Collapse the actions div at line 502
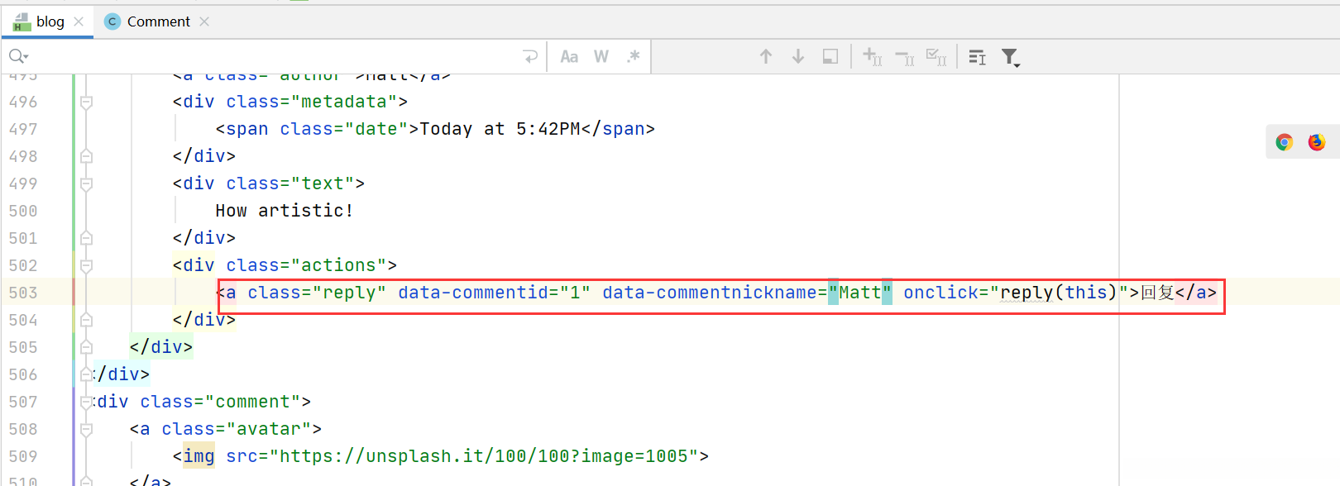Image resolution: width=1340 pixels, height=486 pixels. click(x=86, y=265)
